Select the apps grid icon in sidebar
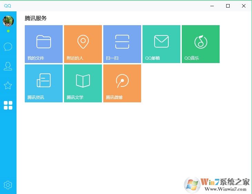This screenshot has width=252, height=194. point(8,105)
